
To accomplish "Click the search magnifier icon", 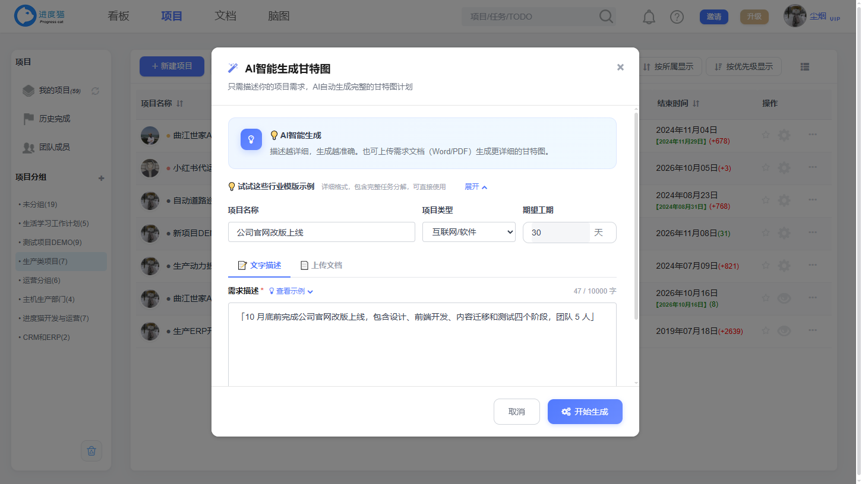I will pyautogui.click(x=606, y=17).
